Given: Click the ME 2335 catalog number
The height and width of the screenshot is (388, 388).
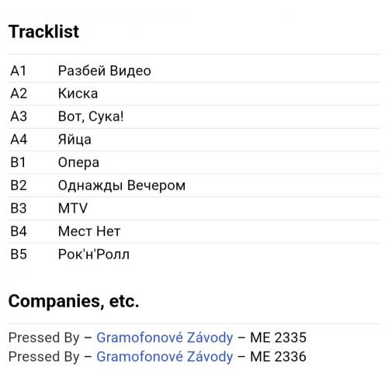Looking at the screenshot, I should click(x=279, y=338).
